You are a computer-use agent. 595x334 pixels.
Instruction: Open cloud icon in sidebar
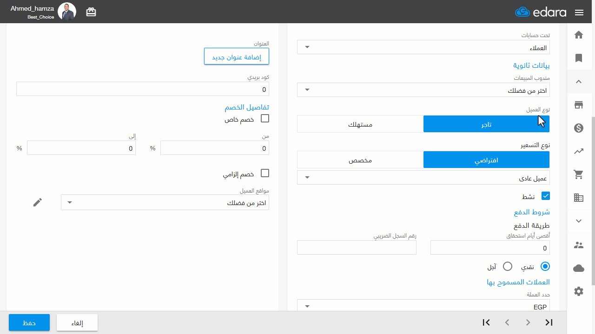point(579,268)
